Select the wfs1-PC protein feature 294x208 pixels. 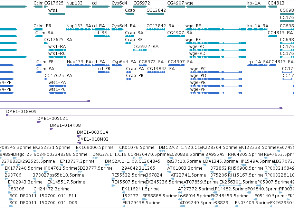tap(57, 93)
